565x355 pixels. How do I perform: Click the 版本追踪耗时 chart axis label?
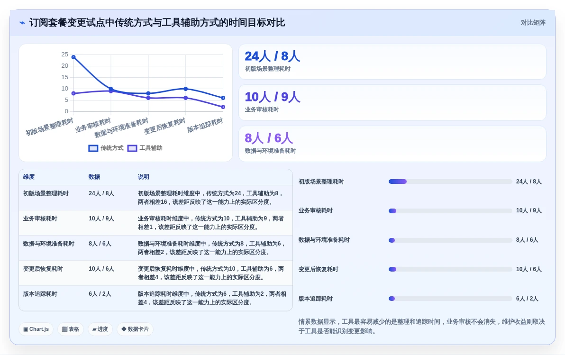(205, 126)
